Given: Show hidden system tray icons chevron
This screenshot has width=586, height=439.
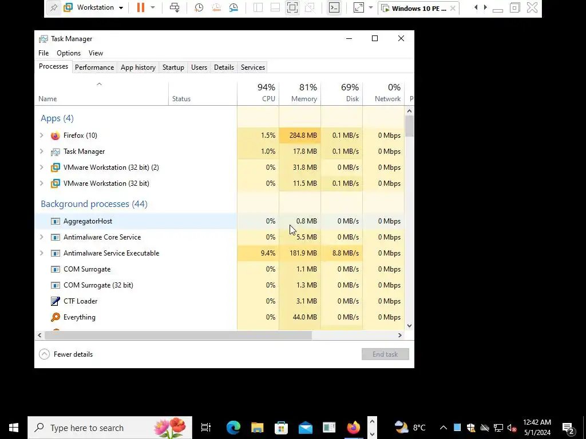Looking at the screenshot, I should coord(444,428).
